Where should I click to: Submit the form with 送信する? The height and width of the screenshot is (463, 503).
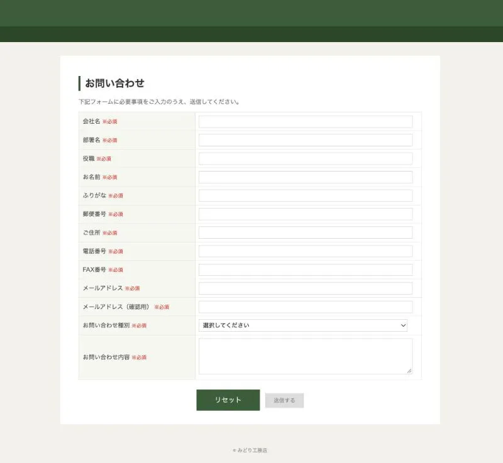point(285,401)
